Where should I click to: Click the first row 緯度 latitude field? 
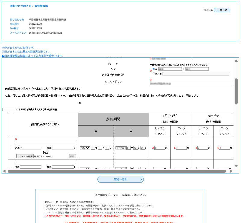coord(30,148)
